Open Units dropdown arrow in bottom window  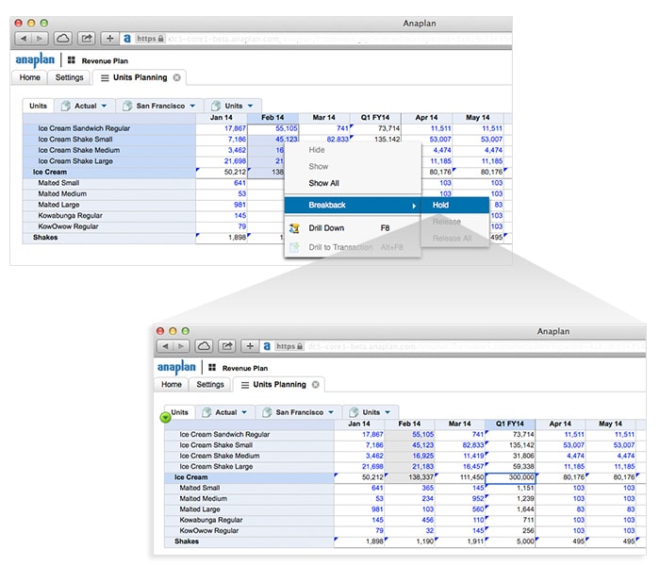(x=388, y=412)
